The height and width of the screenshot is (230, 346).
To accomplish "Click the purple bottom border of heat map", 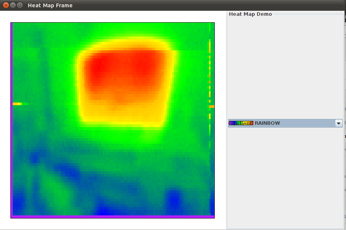I will point(112,217).
